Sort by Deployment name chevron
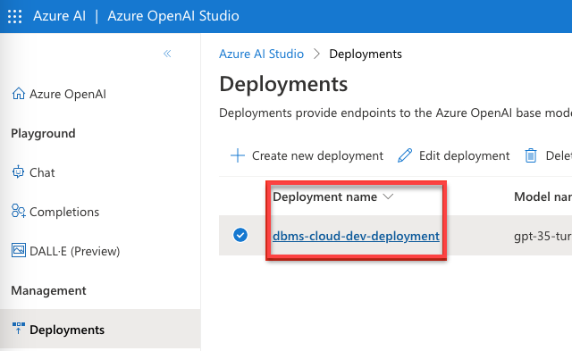The image size is (572, 351). 388,196
